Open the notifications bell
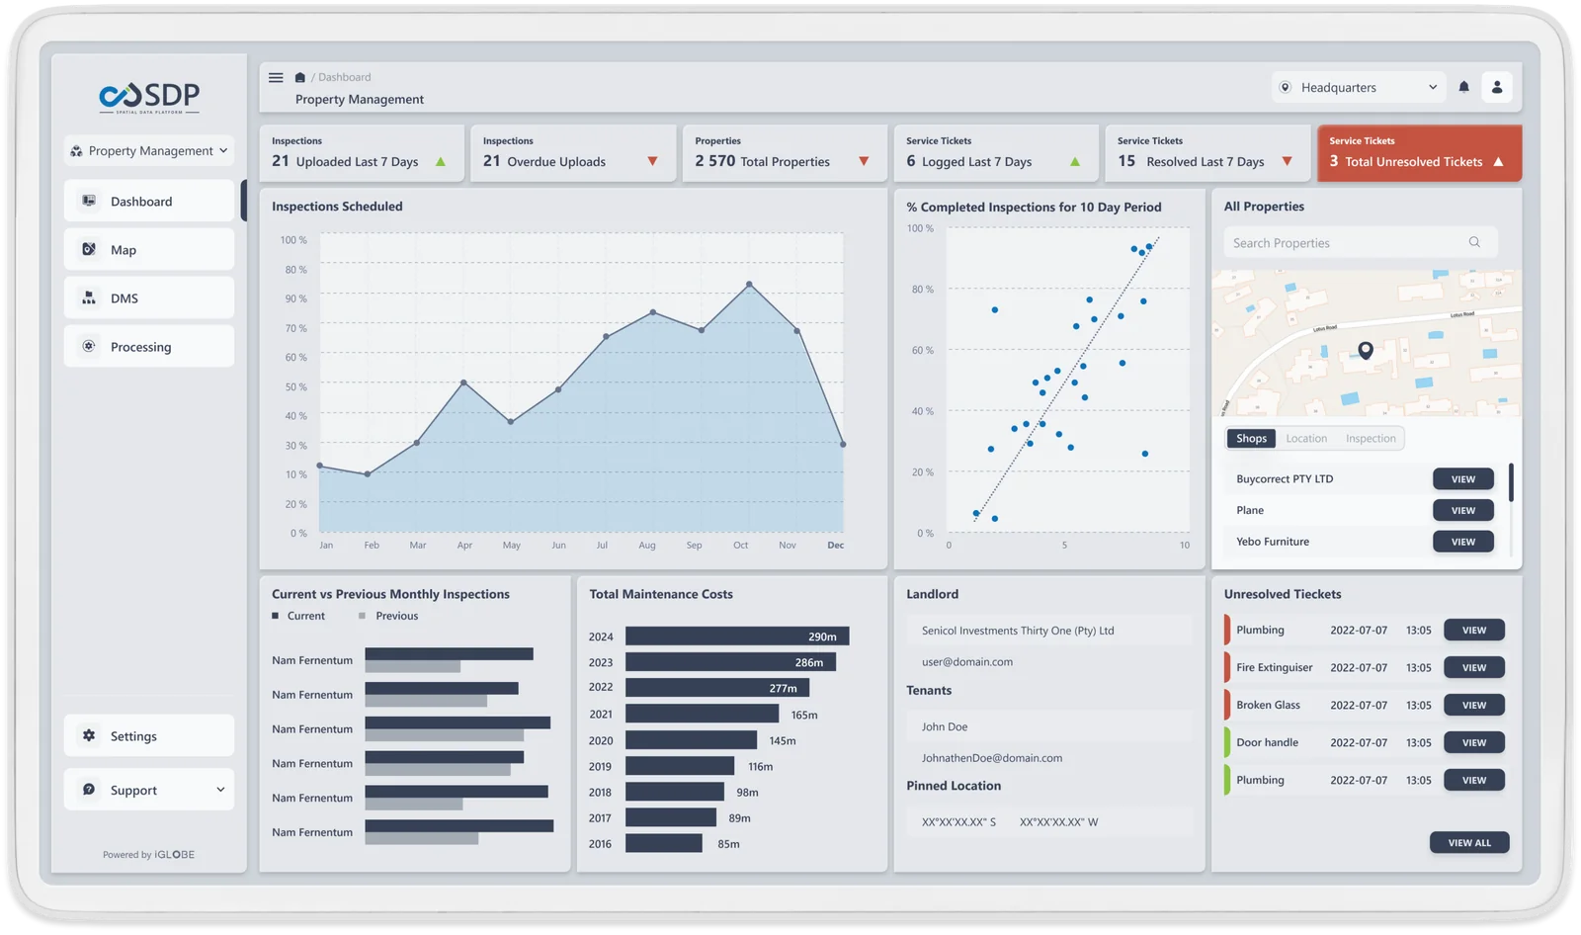 coord(1463,87)
